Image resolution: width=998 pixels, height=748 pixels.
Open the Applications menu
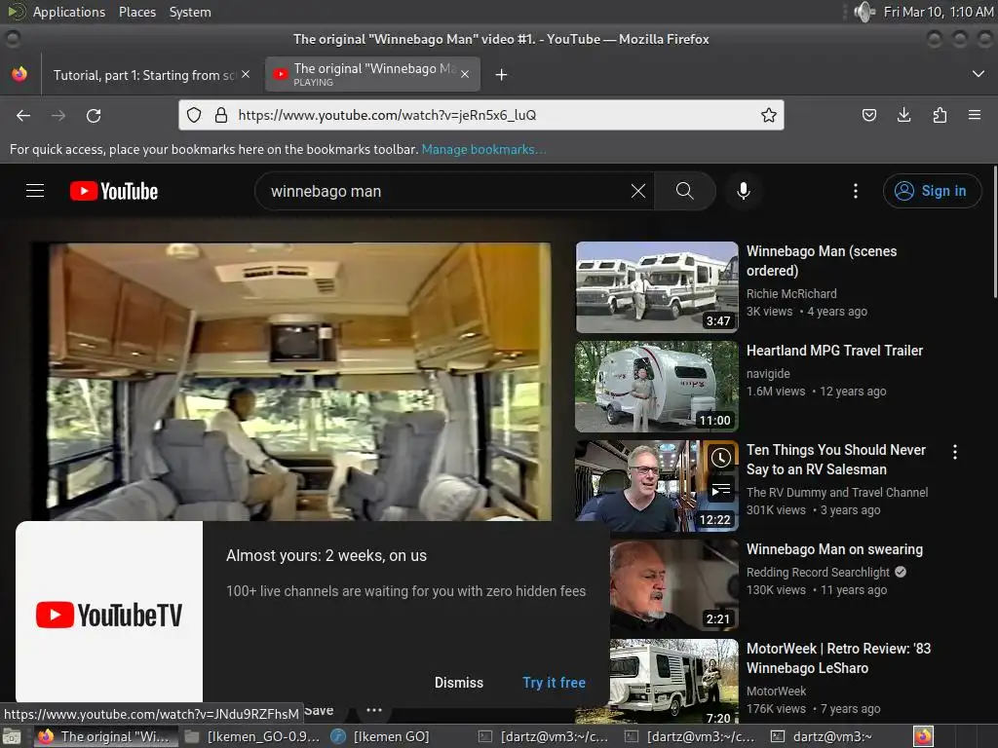[x=69, y=12]
